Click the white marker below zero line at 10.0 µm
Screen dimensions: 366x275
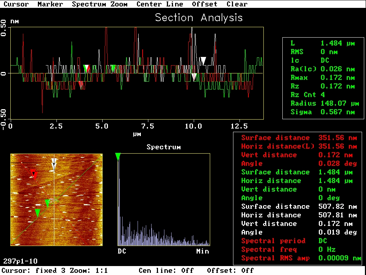pyautogui.click(x=194, y=77)
